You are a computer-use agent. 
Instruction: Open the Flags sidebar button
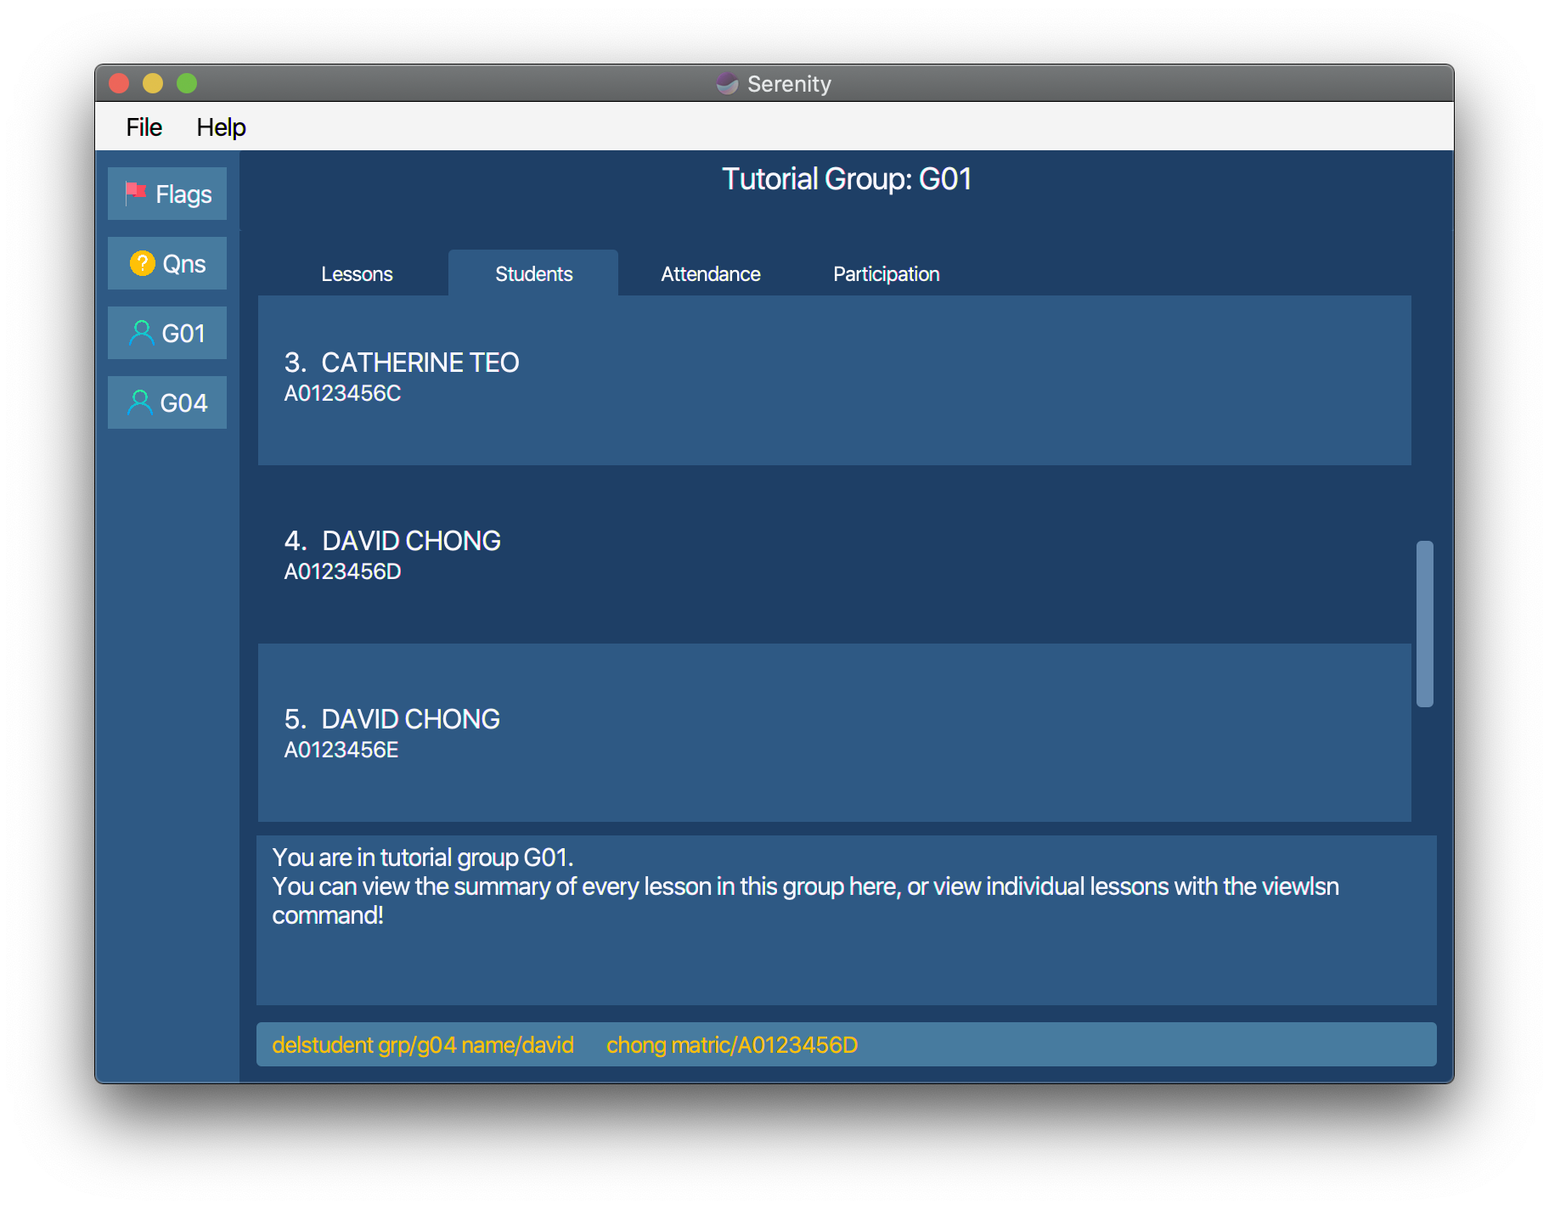pos(167,194)
